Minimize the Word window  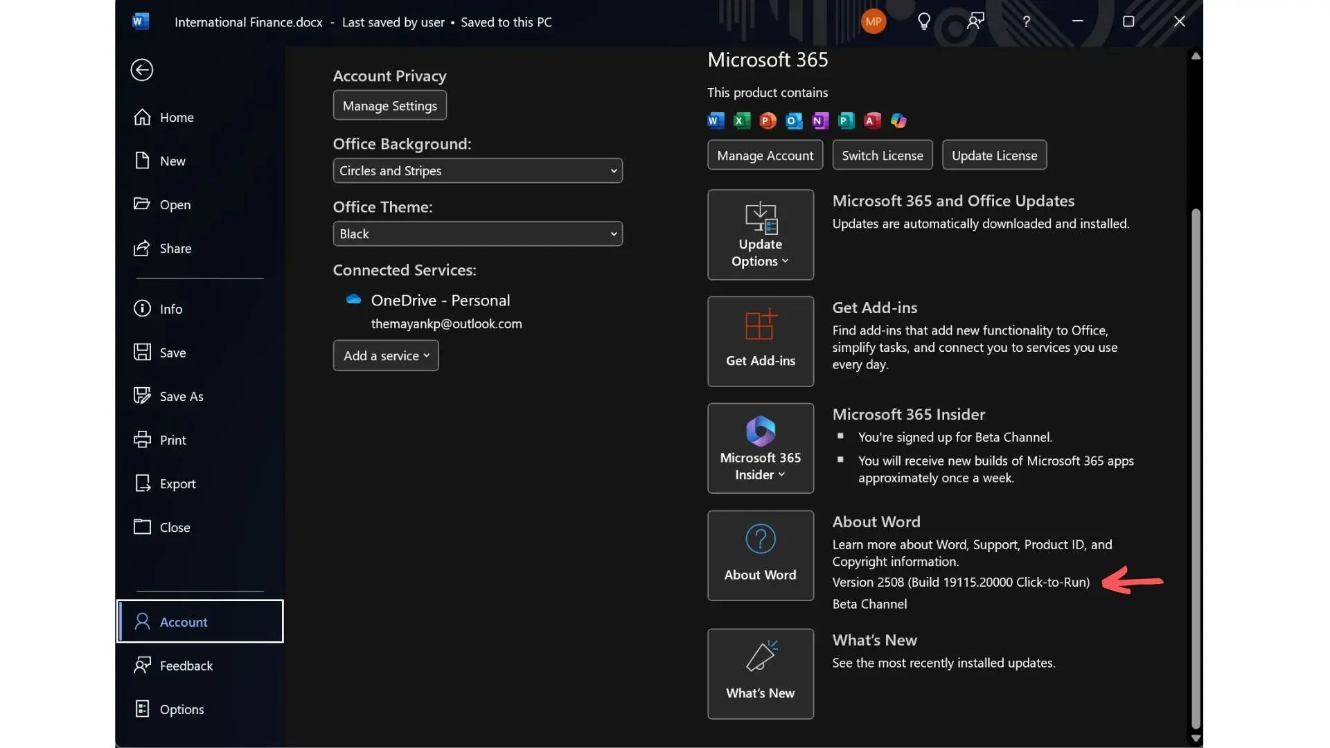(x=1077, y=21)
